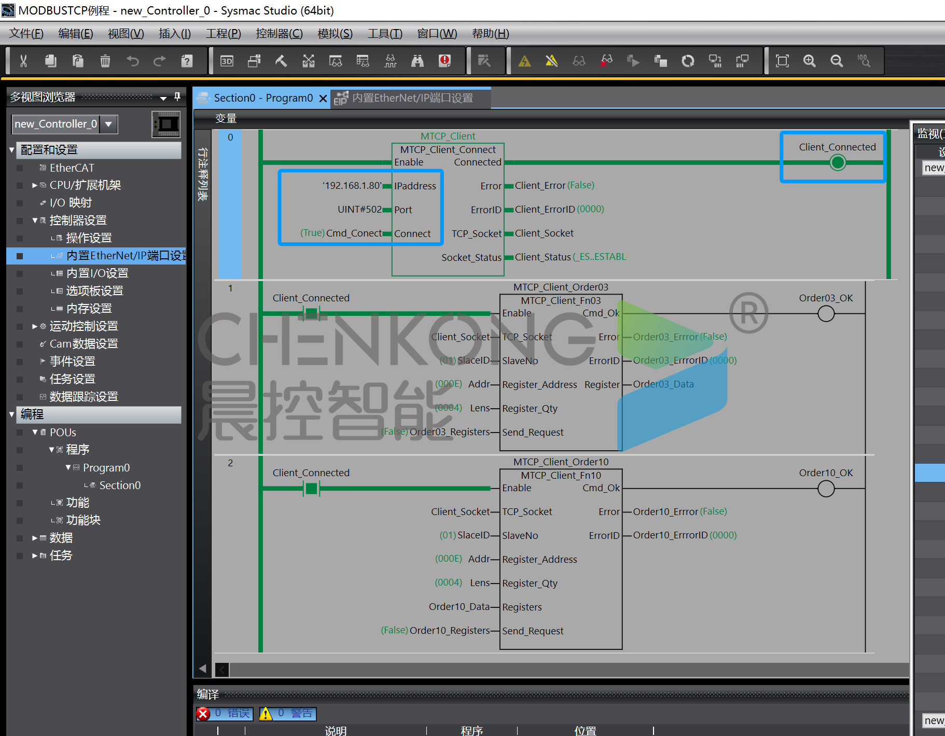Close the Section0 - Program0 tab

tap(323, 99)
